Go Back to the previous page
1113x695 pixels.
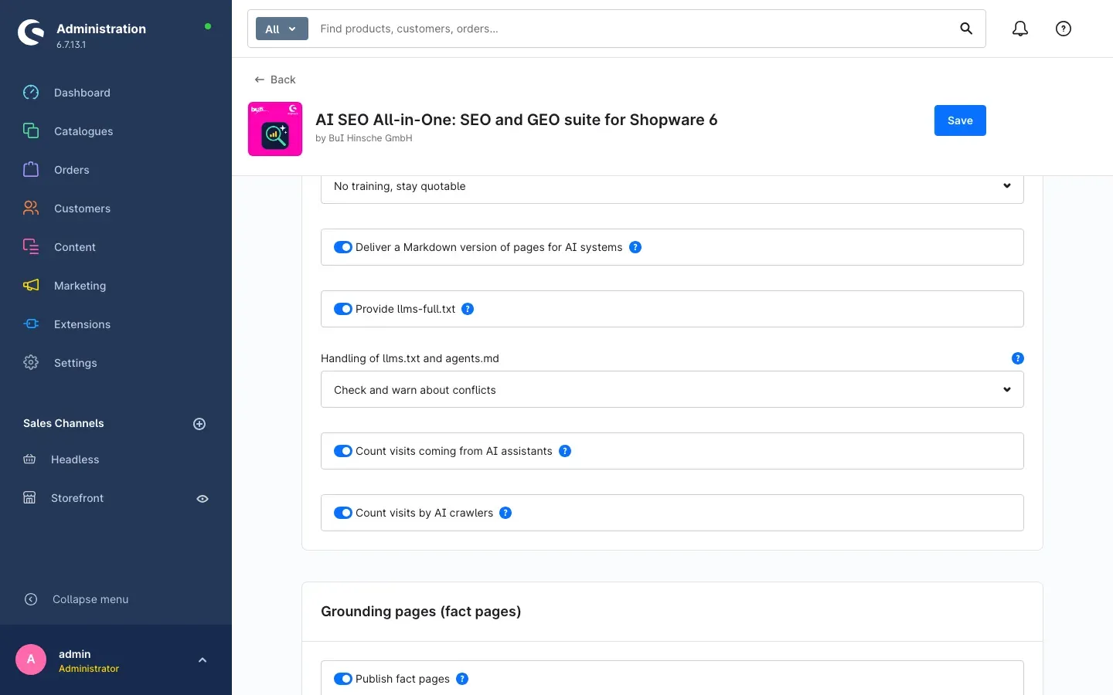point(275,80)
